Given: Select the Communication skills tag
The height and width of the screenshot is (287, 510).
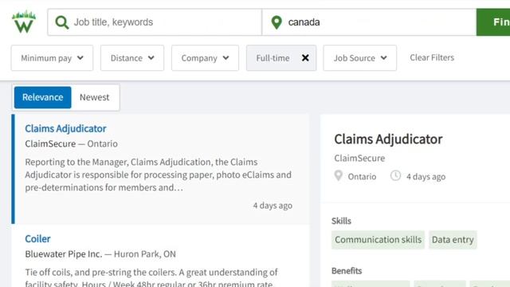Looking at the screenshot, I should coord(378,240).
